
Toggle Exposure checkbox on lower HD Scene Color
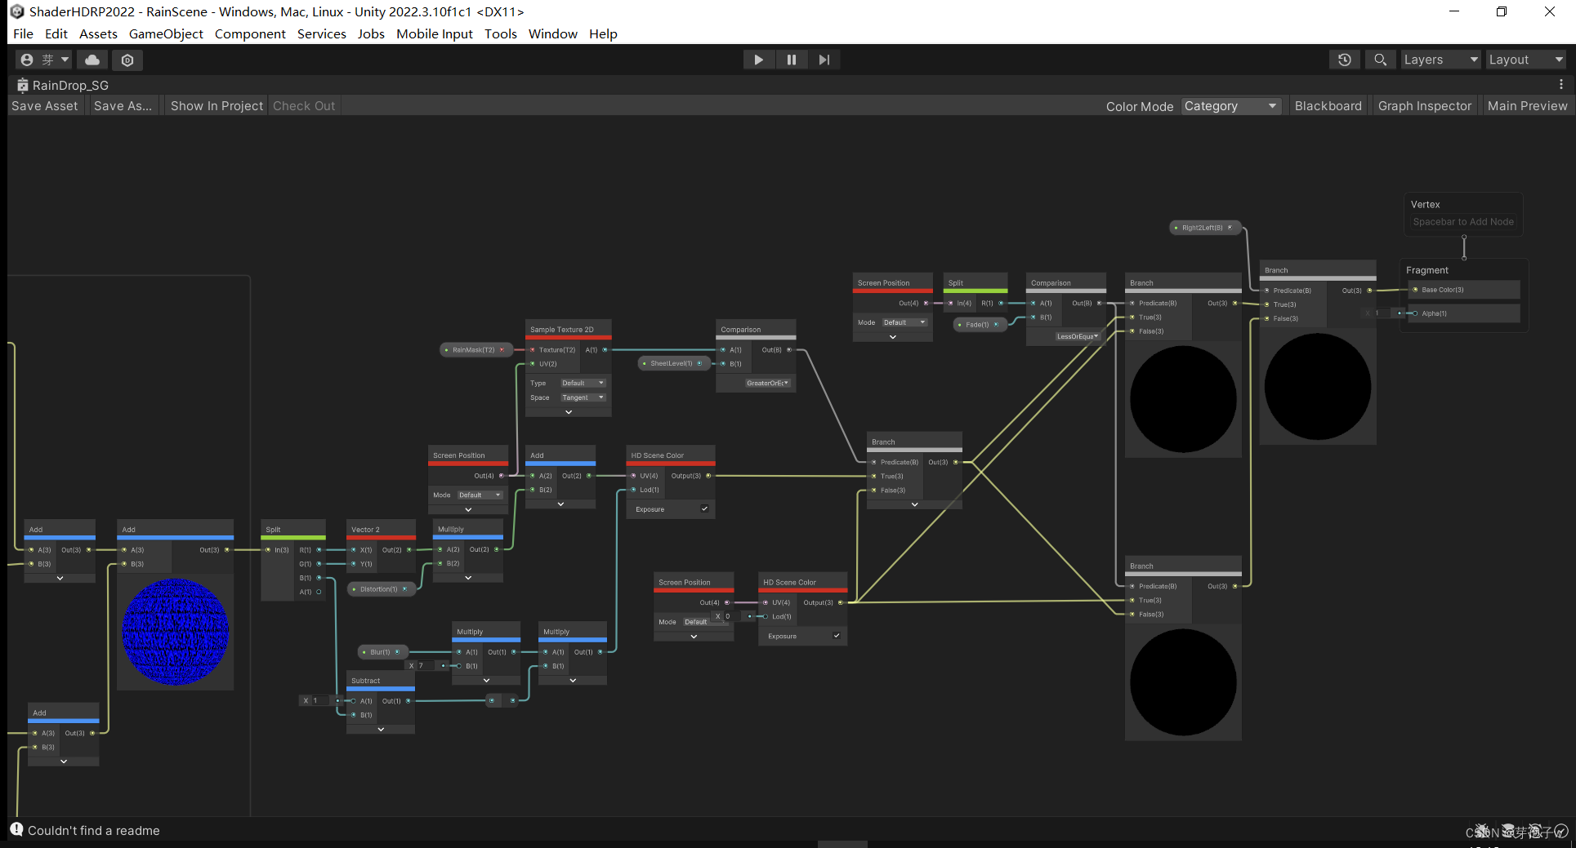(837, 636)
